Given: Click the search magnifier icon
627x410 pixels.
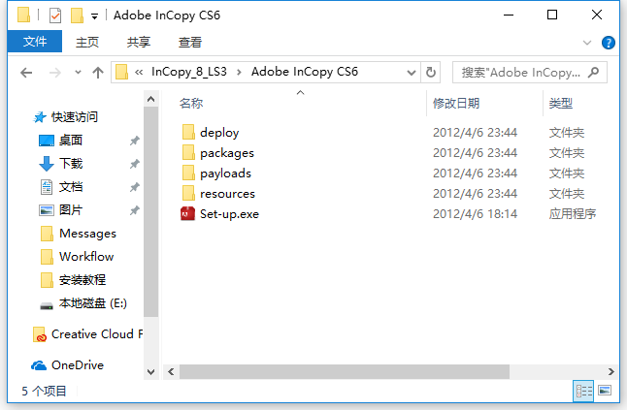Looking at the screenshot, I should coord(594,73).
